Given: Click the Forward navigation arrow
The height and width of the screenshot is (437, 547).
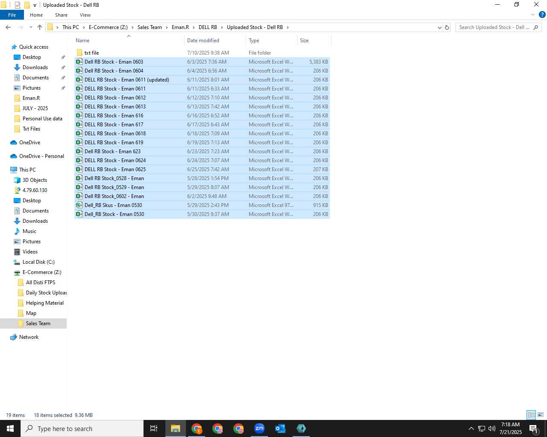Looking at the screenshot, I should coord(21,27).
